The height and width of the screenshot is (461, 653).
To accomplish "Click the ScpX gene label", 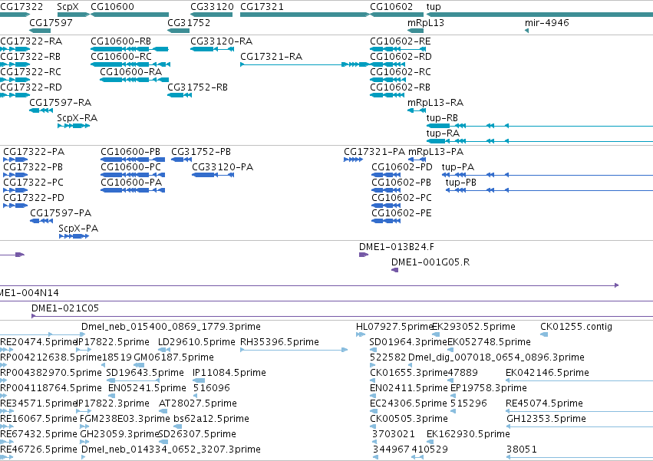I will [68, 7].
